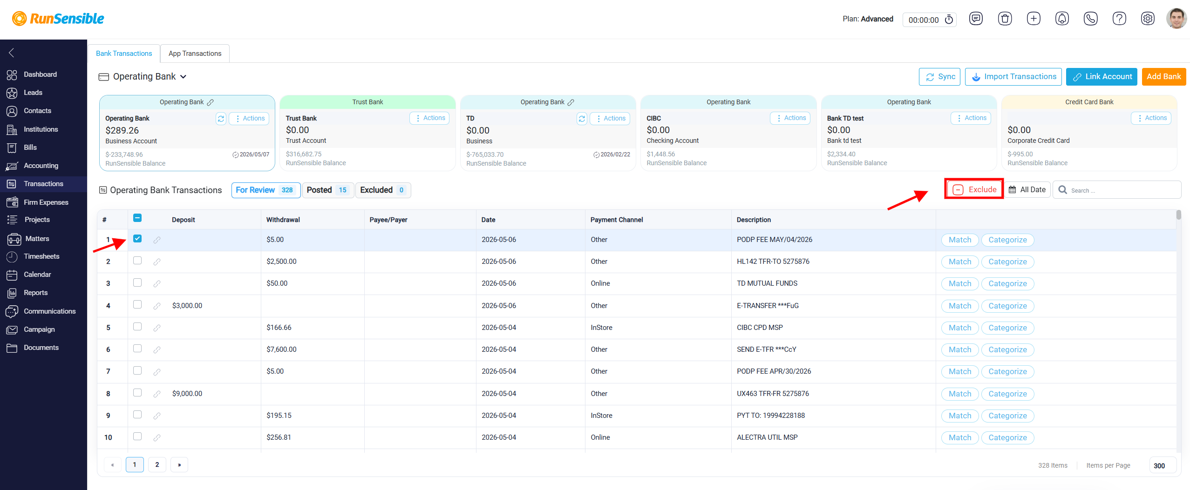Refresh the Operating Bank card sync icon
This screenshot has width=1190, height=490.
pyautogui.click(x=221, y=119)
